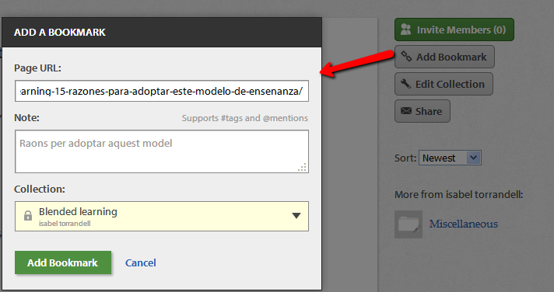Image resolution: width=554 pixels, height=292 pixels.
Task: Click the lock icon beside Blended learning
Action: point(27,215)
